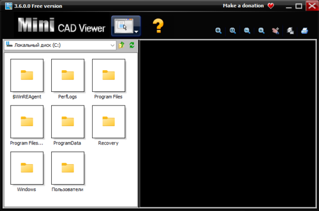
Task: Click the magnifier with four-way arrows icon
Action: pos(218,31)
